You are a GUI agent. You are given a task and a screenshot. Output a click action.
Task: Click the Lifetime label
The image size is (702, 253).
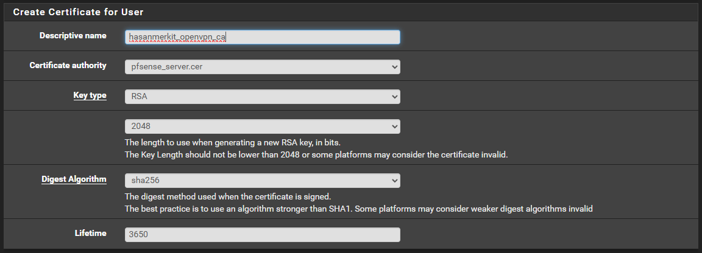pyautogui.click(x=90, y=233)
